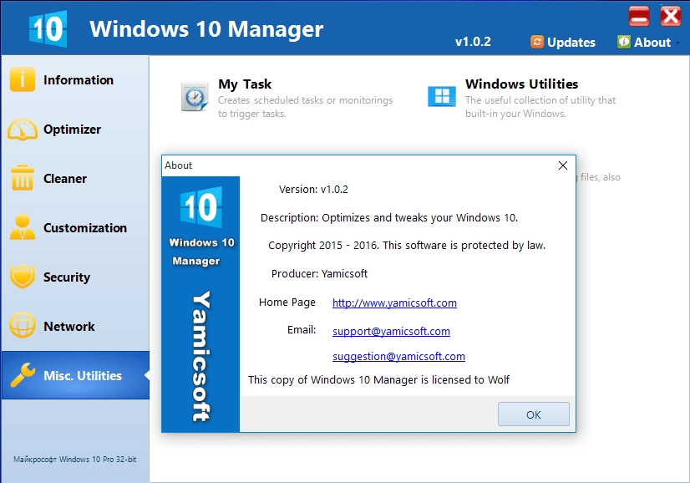
Task: Click the support@yamicsoft.com email link
Action: [x=391, y=331]
